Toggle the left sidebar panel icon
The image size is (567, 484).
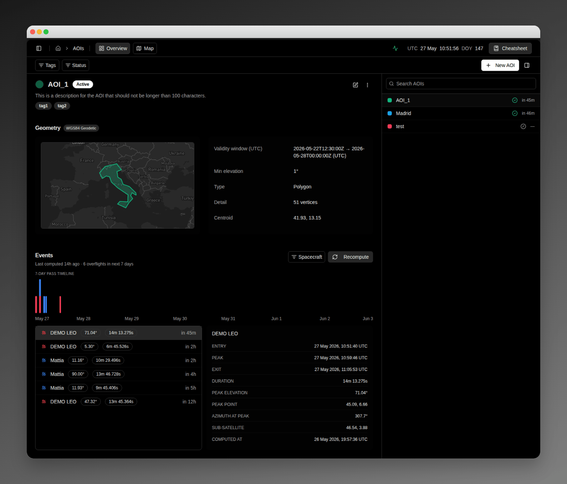coord(39,49)
